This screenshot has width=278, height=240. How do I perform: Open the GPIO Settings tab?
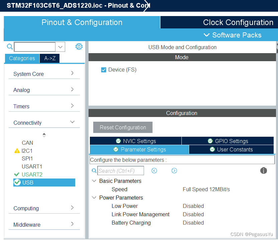[228, 141]
